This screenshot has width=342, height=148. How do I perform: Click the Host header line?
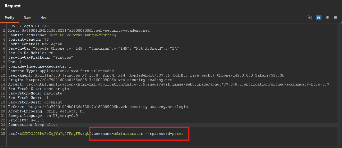[79, 30]
